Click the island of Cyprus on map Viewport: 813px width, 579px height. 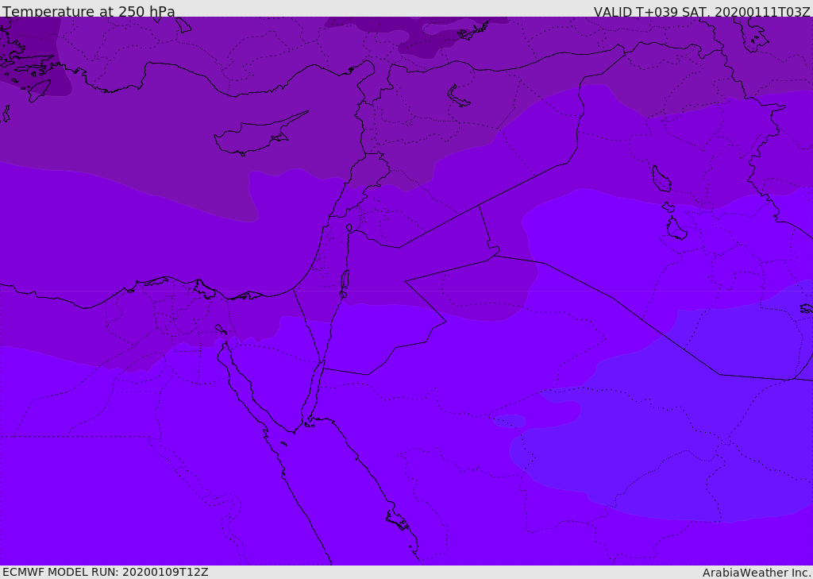260,133
